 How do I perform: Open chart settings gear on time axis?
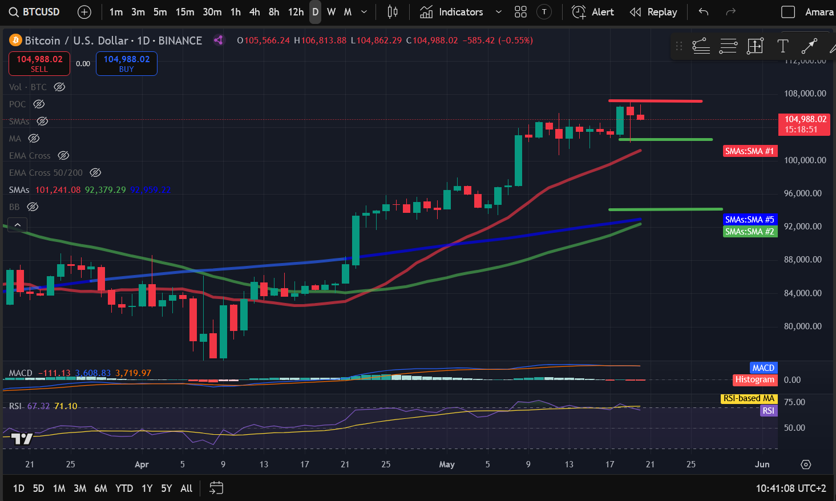point(806,464)
